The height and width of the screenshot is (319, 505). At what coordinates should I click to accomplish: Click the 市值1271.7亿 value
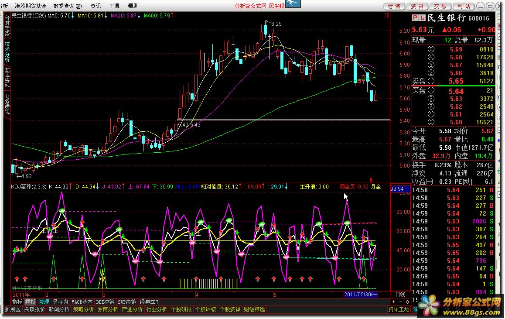click(x=474, y=147)
